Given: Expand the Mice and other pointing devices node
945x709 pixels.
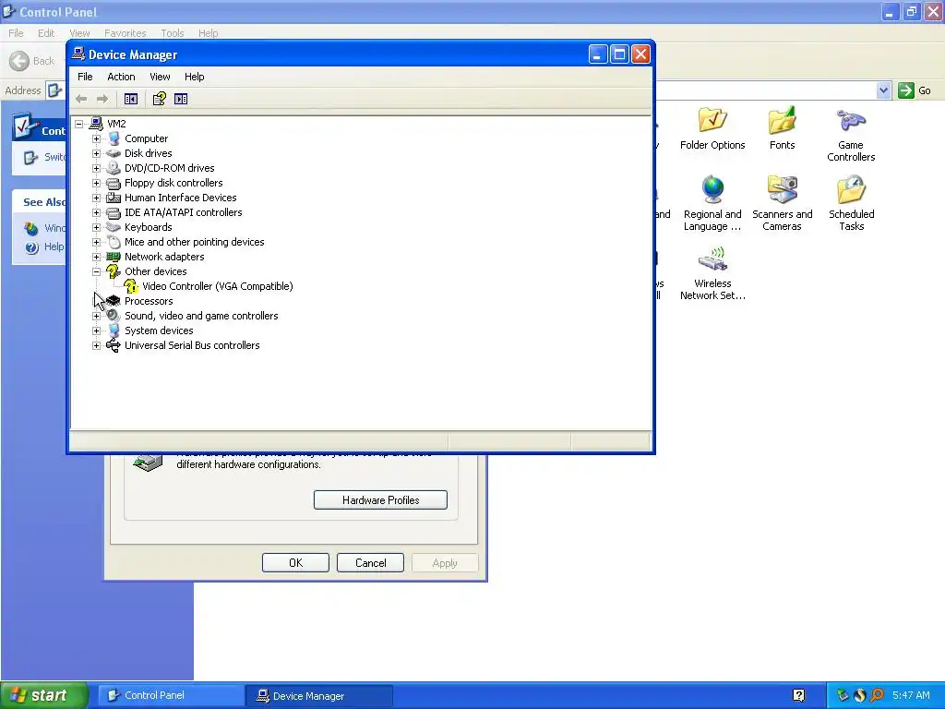Looking at the screenshot, I should [96, 242].
